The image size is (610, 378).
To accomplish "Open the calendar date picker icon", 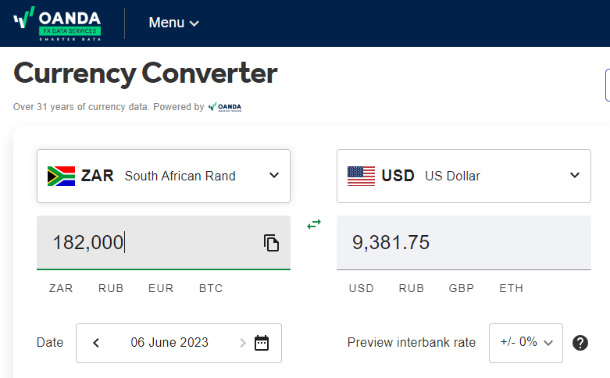I will coord(262,343).
